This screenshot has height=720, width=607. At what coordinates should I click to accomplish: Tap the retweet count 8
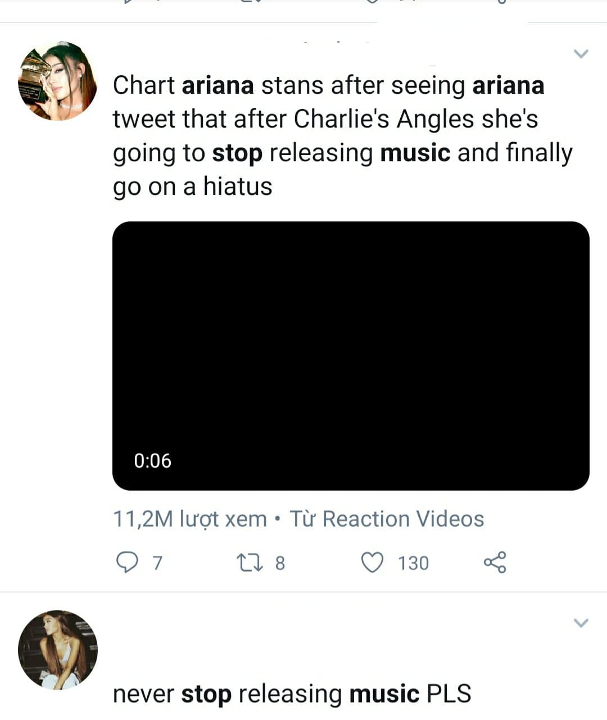[x=280, y=563]
